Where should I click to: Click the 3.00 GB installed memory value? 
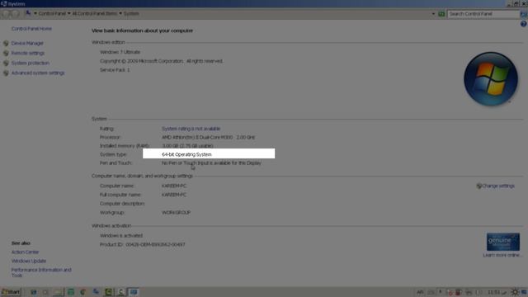point(187,146)
